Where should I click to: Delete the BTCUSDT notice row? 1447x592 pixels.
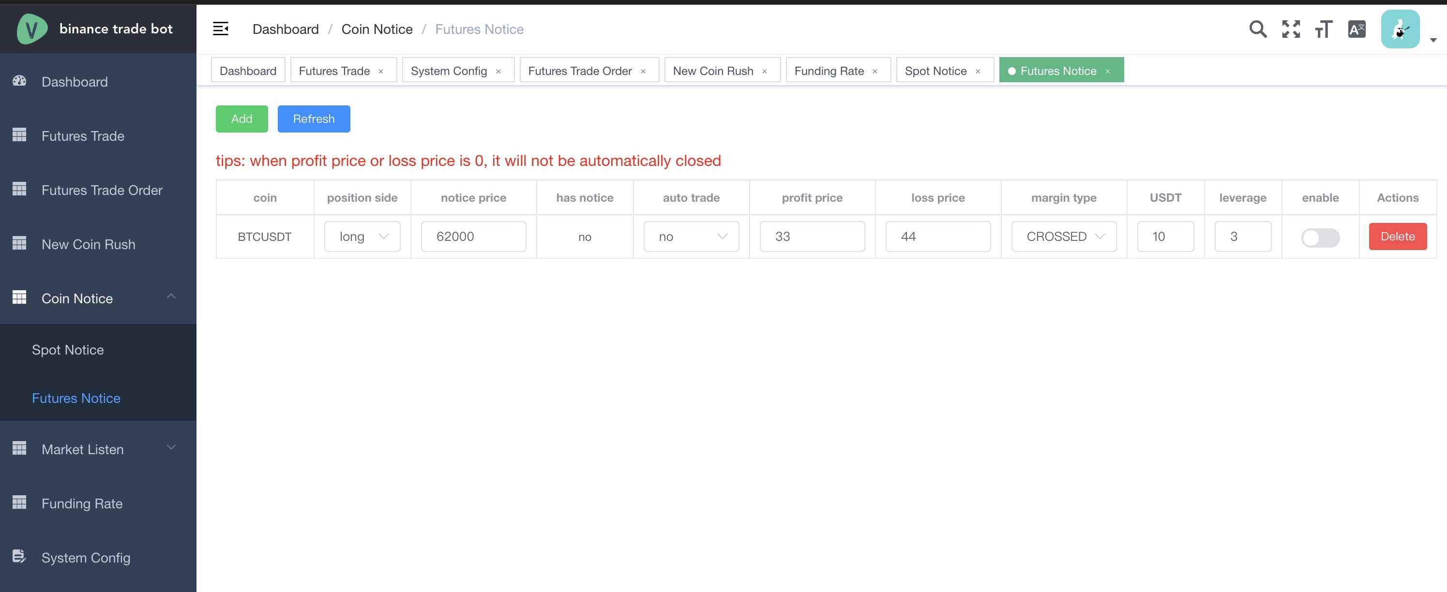[x=1397, y=236]
